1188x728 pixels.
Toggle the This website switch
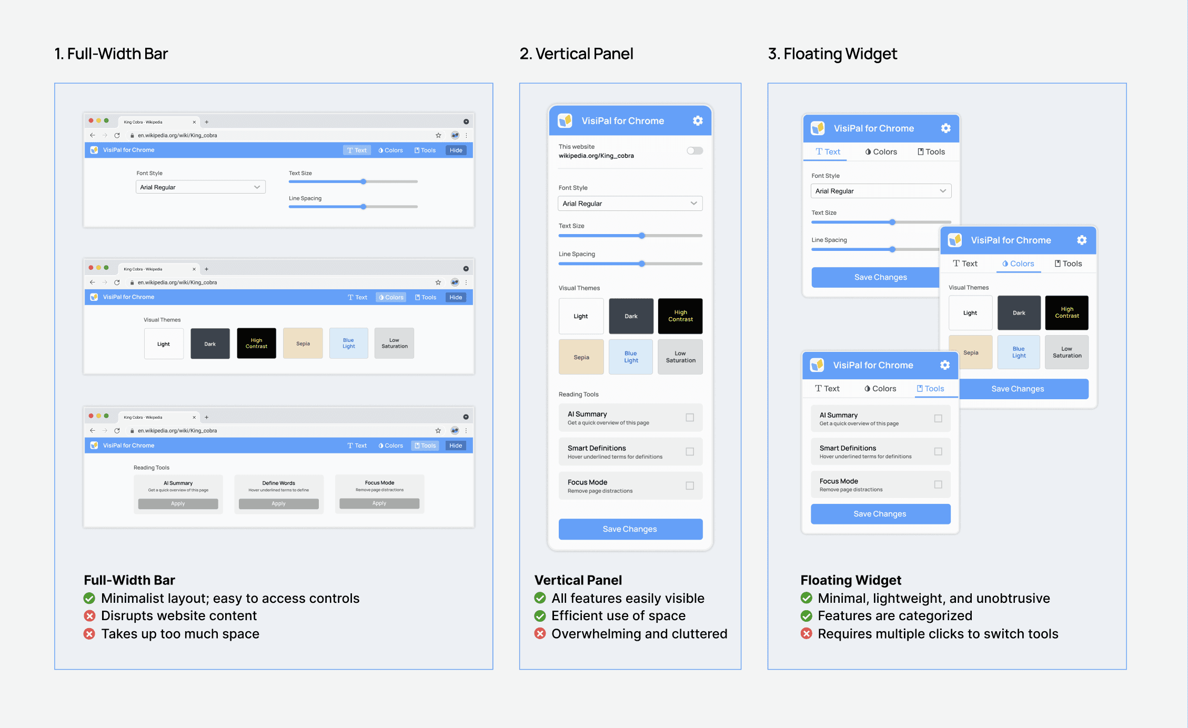tap(694, 151)
